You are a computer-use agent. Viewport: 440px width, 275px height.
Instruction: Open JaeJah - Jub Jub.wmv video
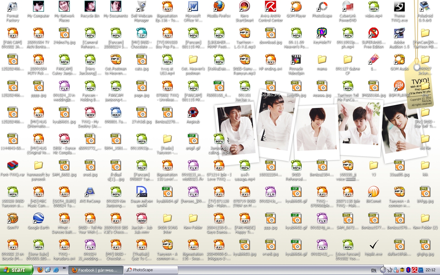pos(142,218)
